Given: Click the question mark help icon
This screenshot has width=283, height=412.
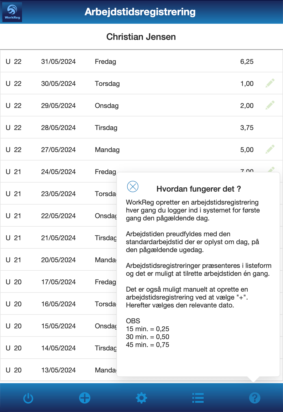Looking at the screenshot, I should coord(254,398).
